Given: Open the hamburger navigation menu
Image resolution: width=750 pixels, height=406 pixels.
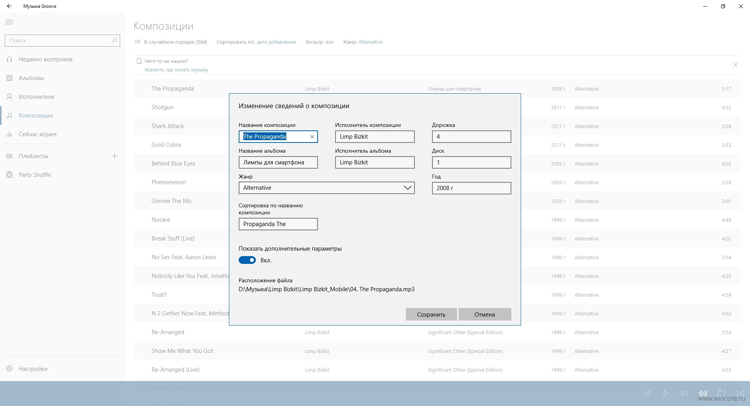Looking at the screenshot, I should [9, 22].
